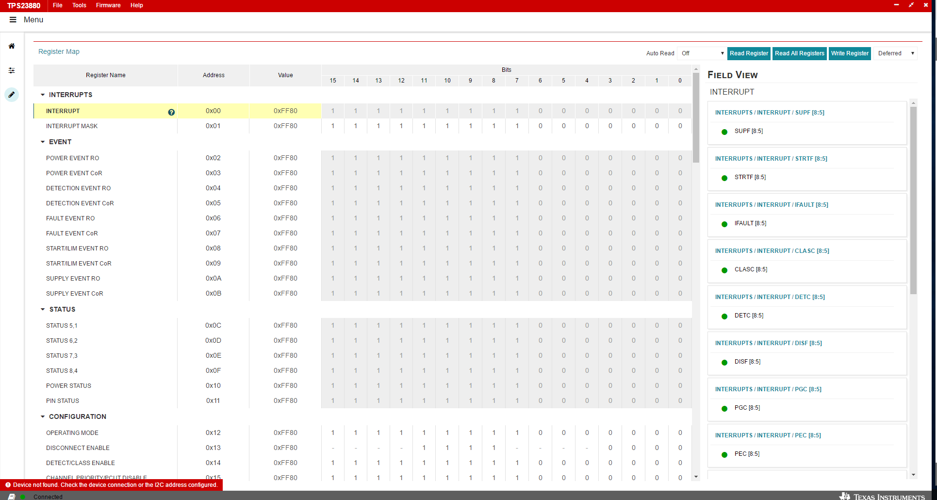Screen dimensions: 937x500
Task: Click the green PEC [8:5] indicator
Action: (x=724, y=454)
